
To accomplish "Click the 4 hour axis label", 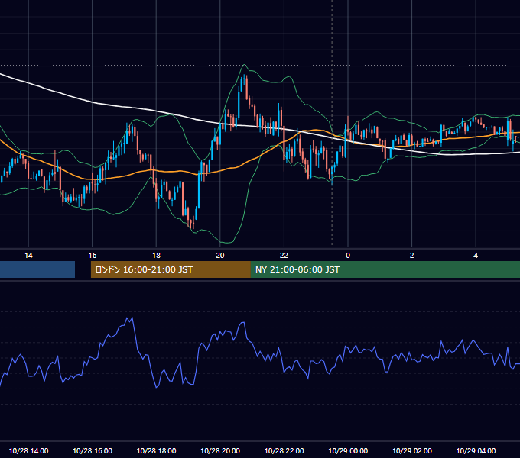I will click(x=476, y=256).
